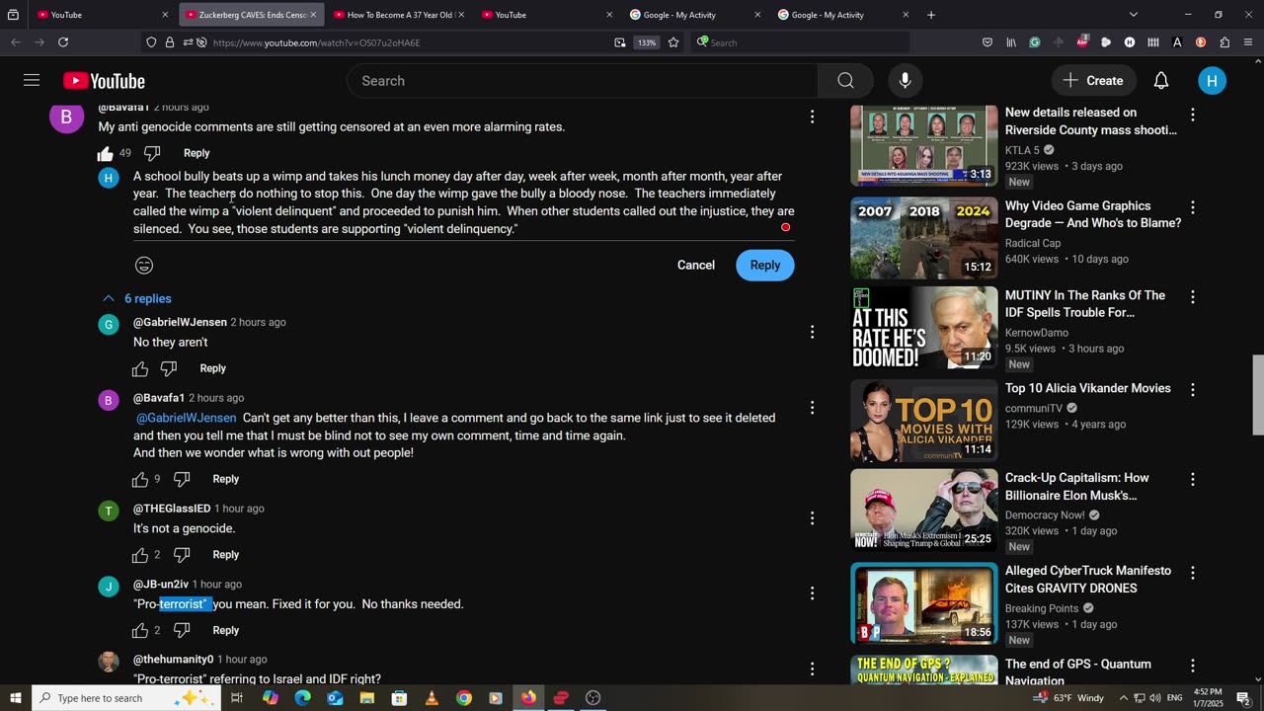Screen dimensions: 1264x711
Task: Dislike @THEGlassIED's 'It's not a genocide' reply
Action: [182, 555]
